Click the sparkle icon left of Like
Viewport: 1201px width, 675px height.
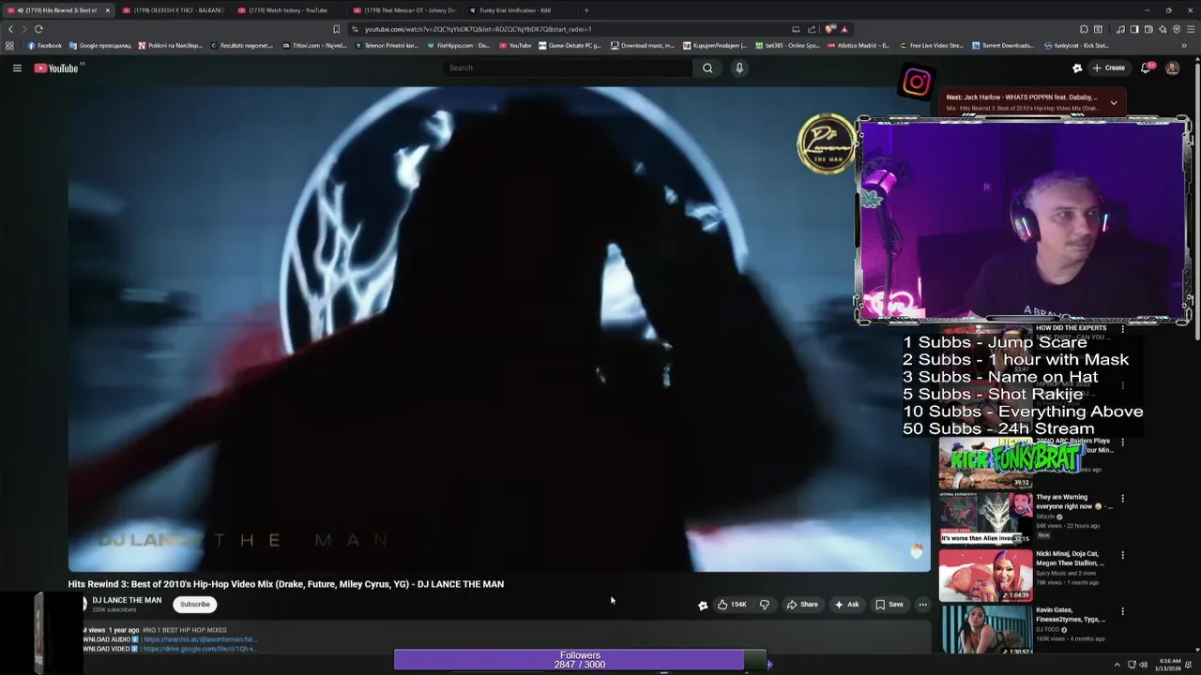point(703,606)
